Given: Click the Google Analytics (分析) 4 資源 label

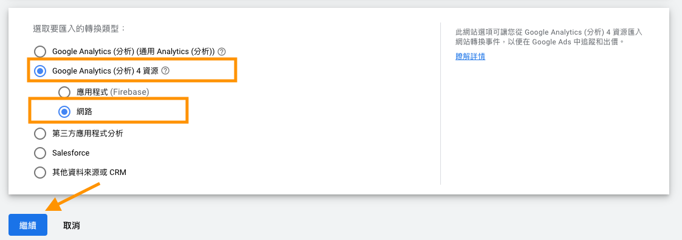Looking at the screenshot, I should click(105, 70).
